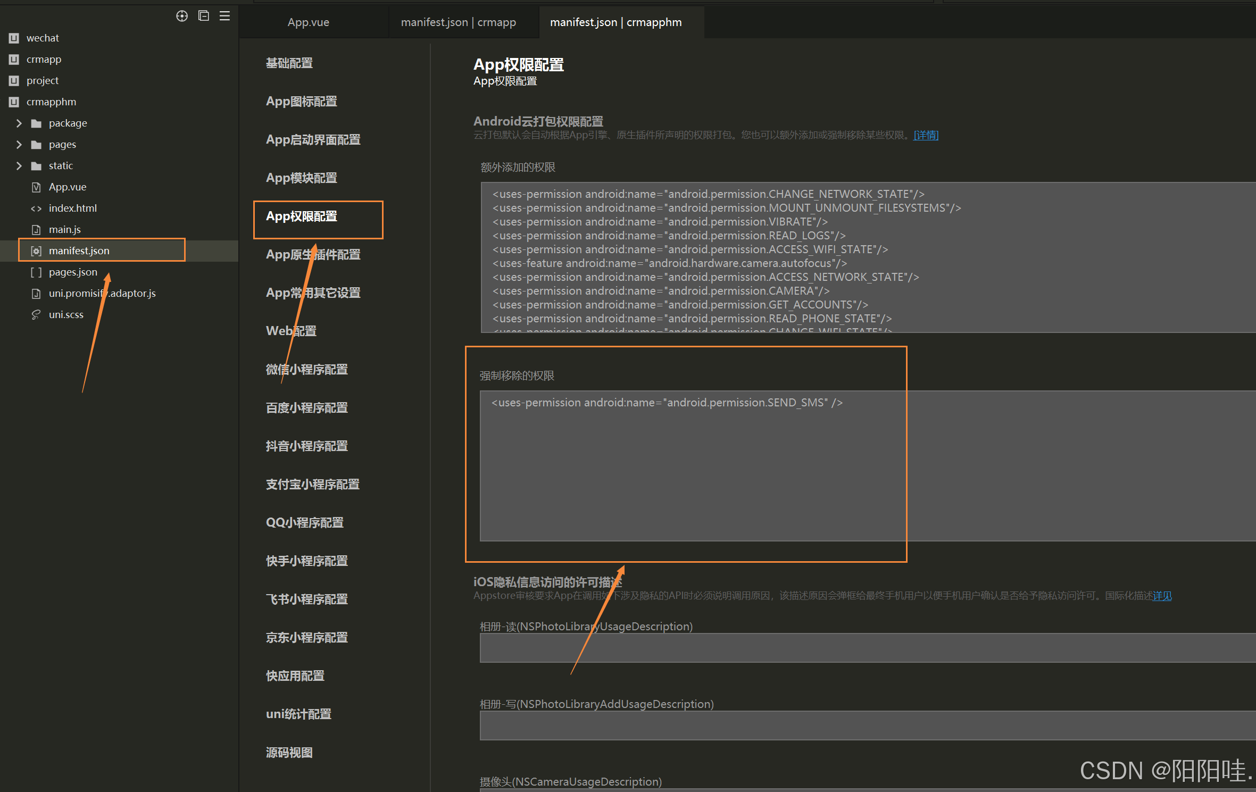
Task: Switch to the App.vue editor tab
Action: 308,22
